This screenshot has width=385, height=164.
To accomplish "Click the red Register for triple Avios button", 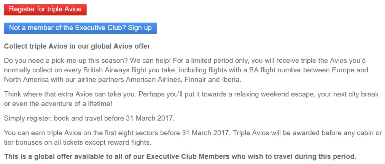I will [x=45, y=9].
